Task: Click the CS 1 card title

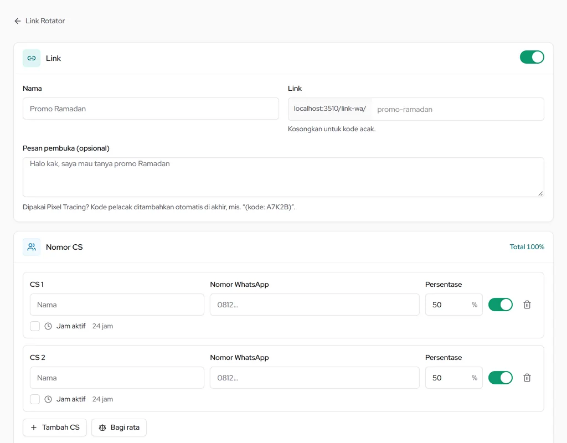Action: coord(37,284)
